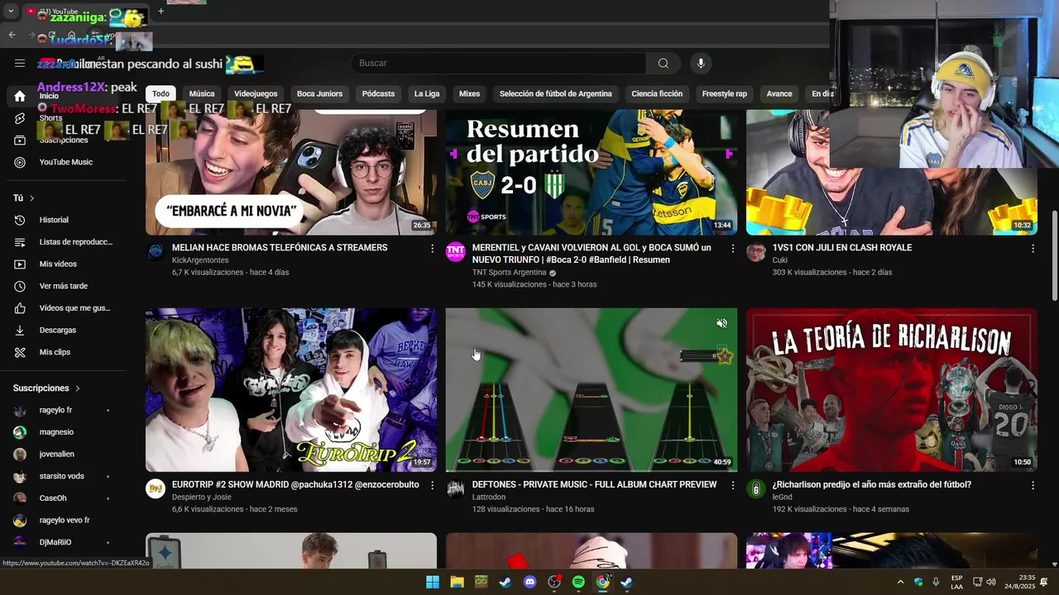Open options menu for Melian bromas video
This screenshot has width=1059, height=595.
point(432,248)
